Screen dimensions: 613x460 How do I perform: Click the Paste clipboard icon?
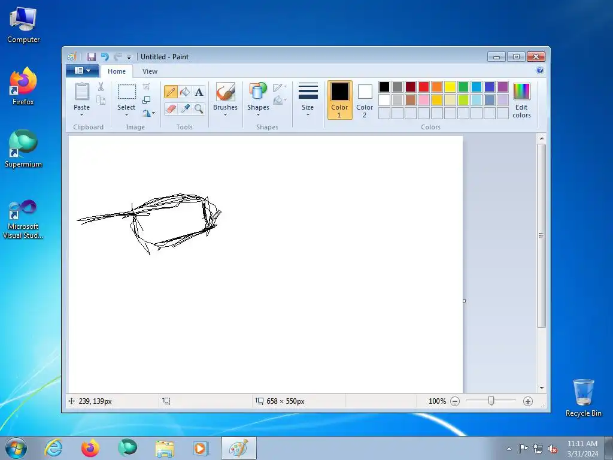[x=81, y=92]
